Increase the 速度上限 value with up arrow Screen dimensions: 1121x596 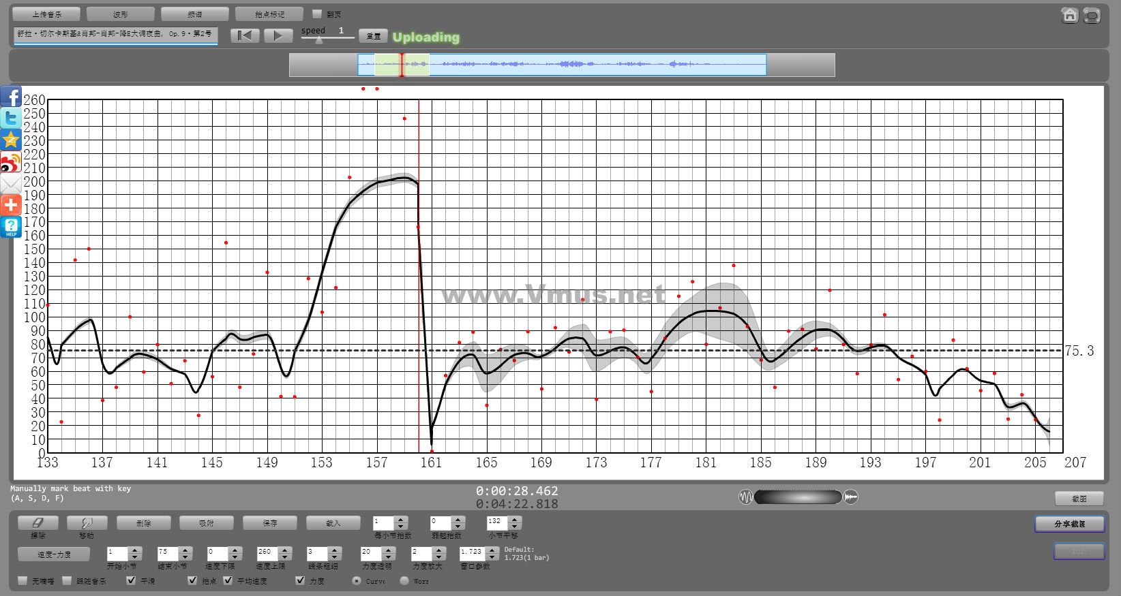[286, 549]
